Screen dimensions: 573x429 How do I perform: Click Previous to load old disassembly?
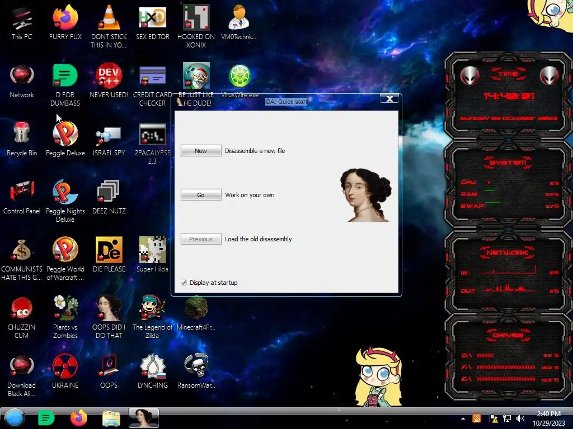pos(201,239)
